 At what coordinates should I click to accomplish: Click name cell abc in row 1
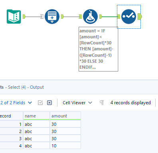36,124
